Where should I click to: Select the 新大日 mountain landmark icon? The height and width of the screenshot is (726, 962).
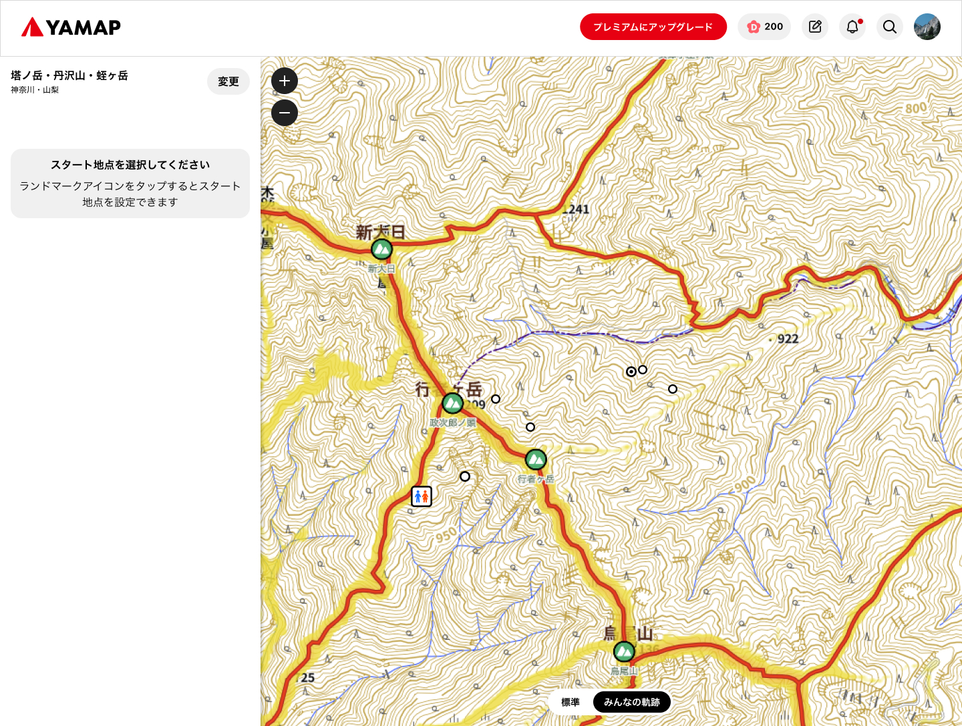coord(381,250)
